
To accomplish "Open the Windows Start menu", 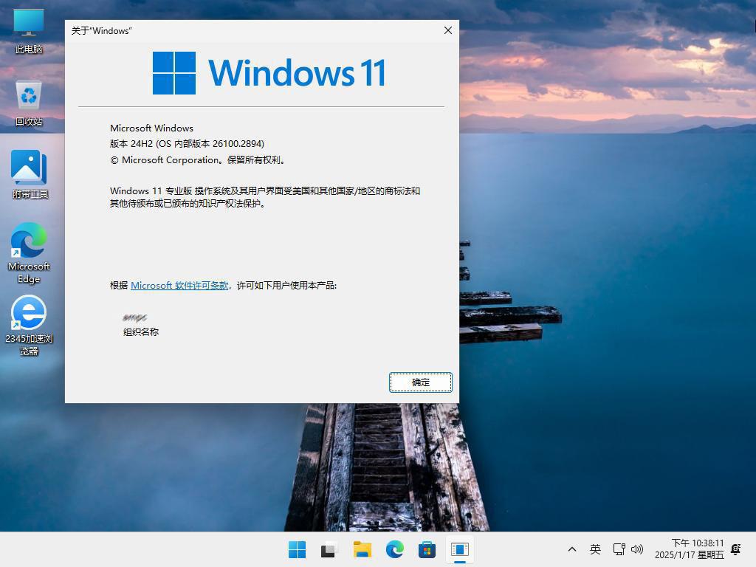I will pos(297,549).
